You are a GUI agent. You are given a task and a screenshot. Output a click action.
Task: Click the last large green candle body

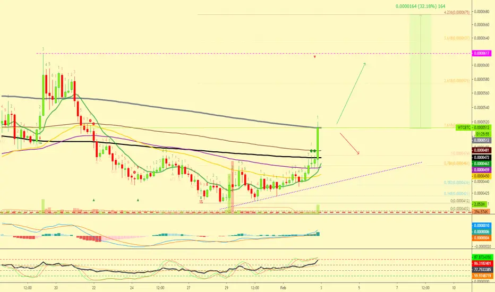tap(318, 143)
